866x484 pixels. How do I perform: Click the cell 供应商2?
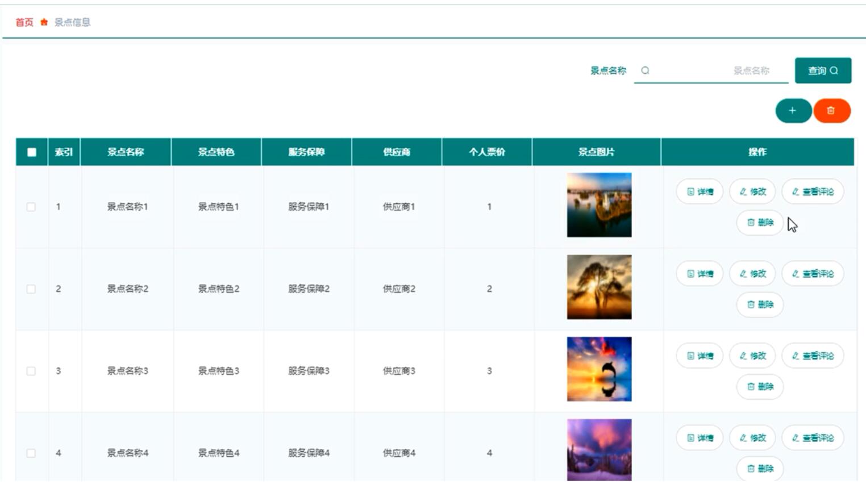tap(399, 289)
